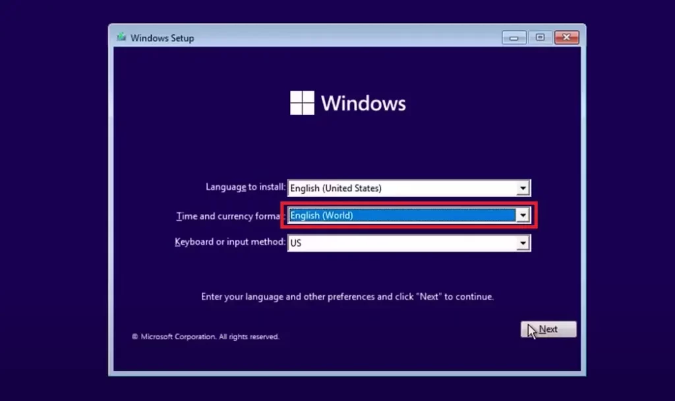
Task: Click the "Keyboard or input method:" label
Action: click(x=230, y=242)
